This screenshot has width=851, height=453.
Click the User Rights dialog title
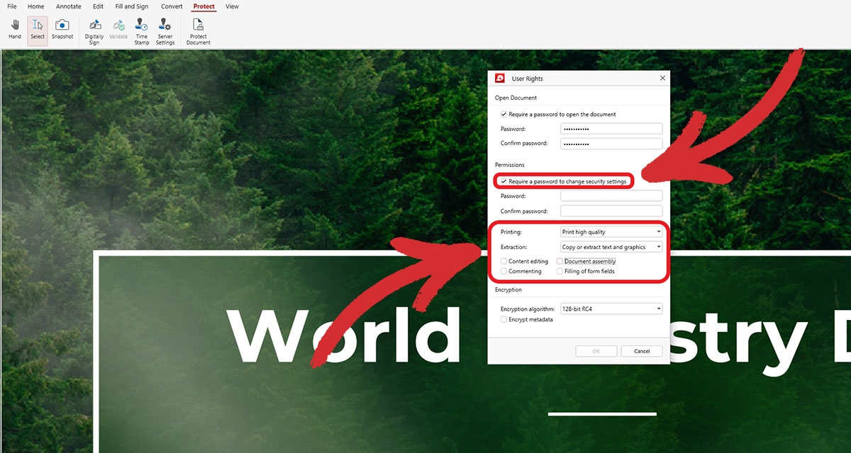(x=528, y=79)
